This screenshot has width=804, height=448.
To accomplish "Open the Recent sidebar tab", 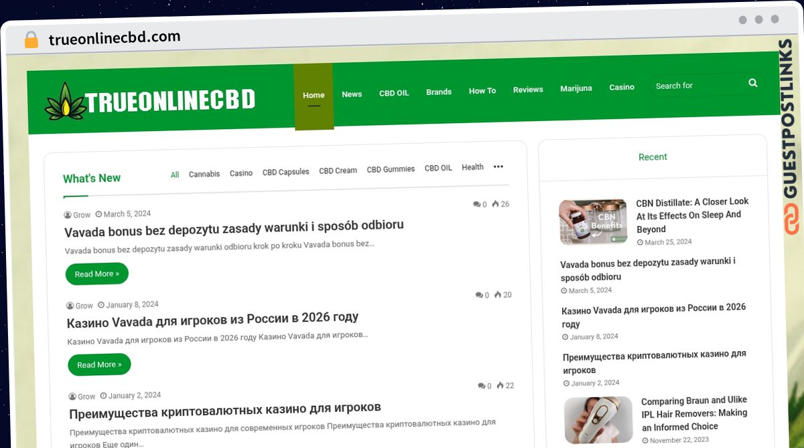I will [x=653, y=157].
